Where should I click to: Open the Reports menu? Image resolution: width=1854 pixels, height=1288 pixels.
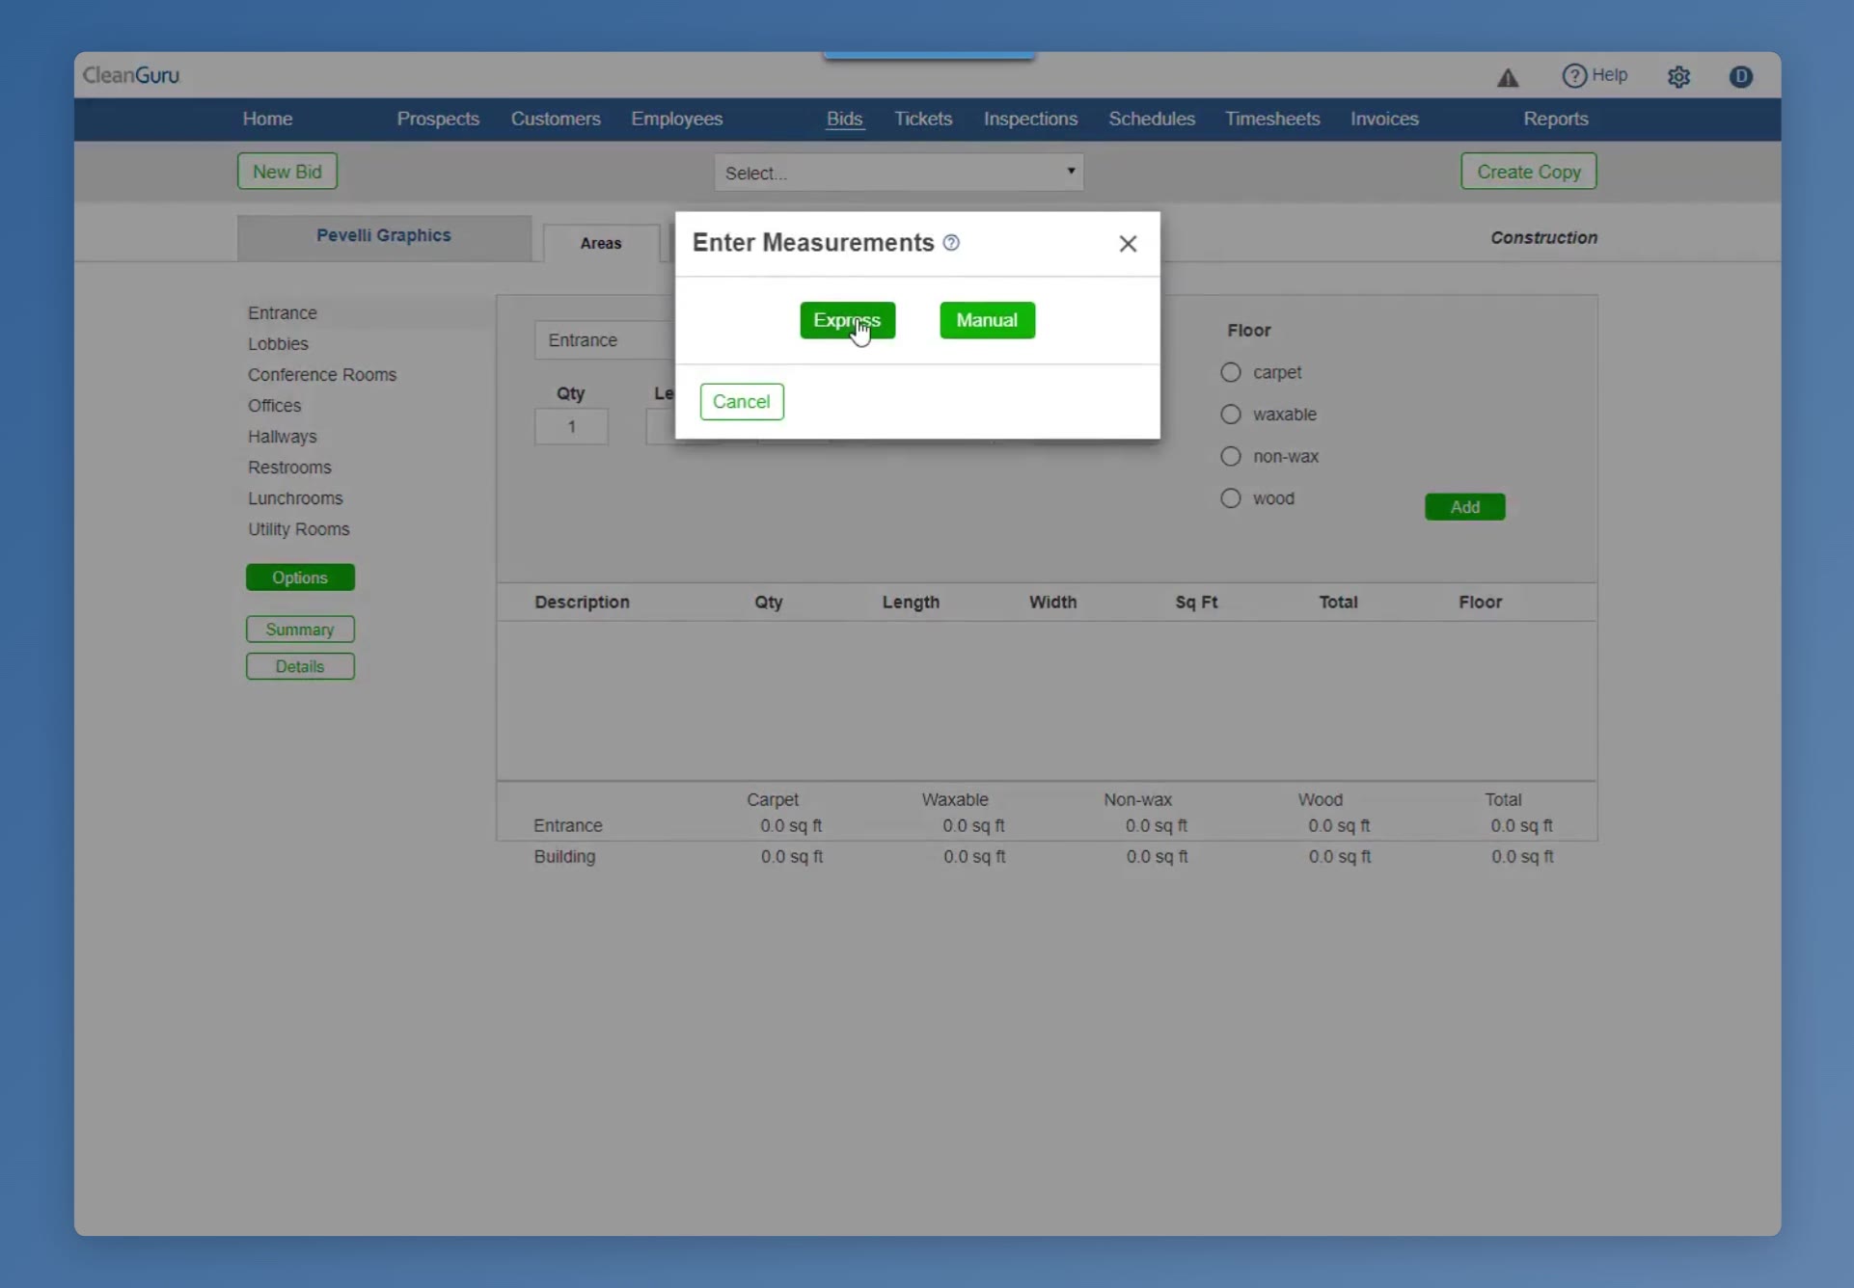(1555, 119)
